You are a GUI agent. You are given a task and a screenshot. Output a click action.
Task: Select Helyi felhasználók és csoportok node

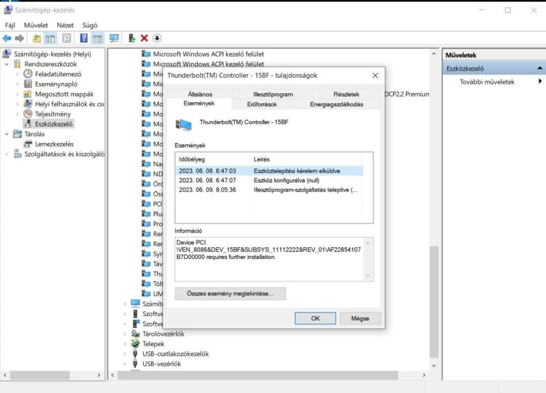click(70, 104)
